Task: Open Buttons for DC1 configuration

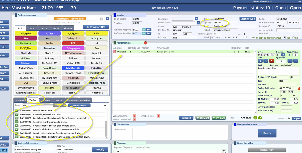Action: 96,27
